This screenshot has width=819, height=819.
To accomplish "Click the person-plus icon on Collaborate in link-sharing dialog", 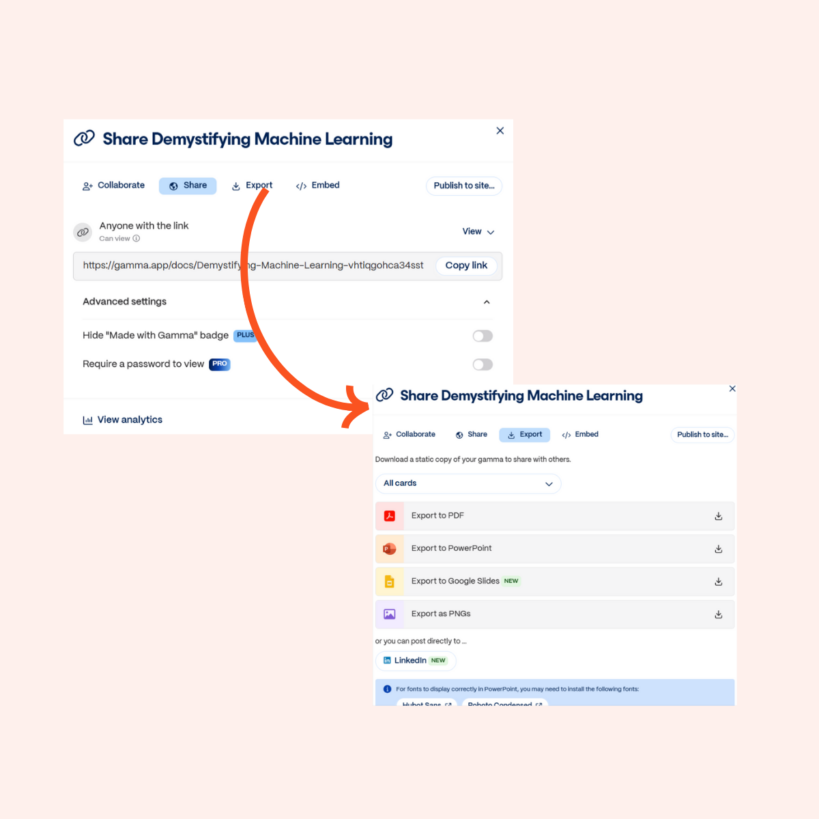I will click(x=87, y=186).
